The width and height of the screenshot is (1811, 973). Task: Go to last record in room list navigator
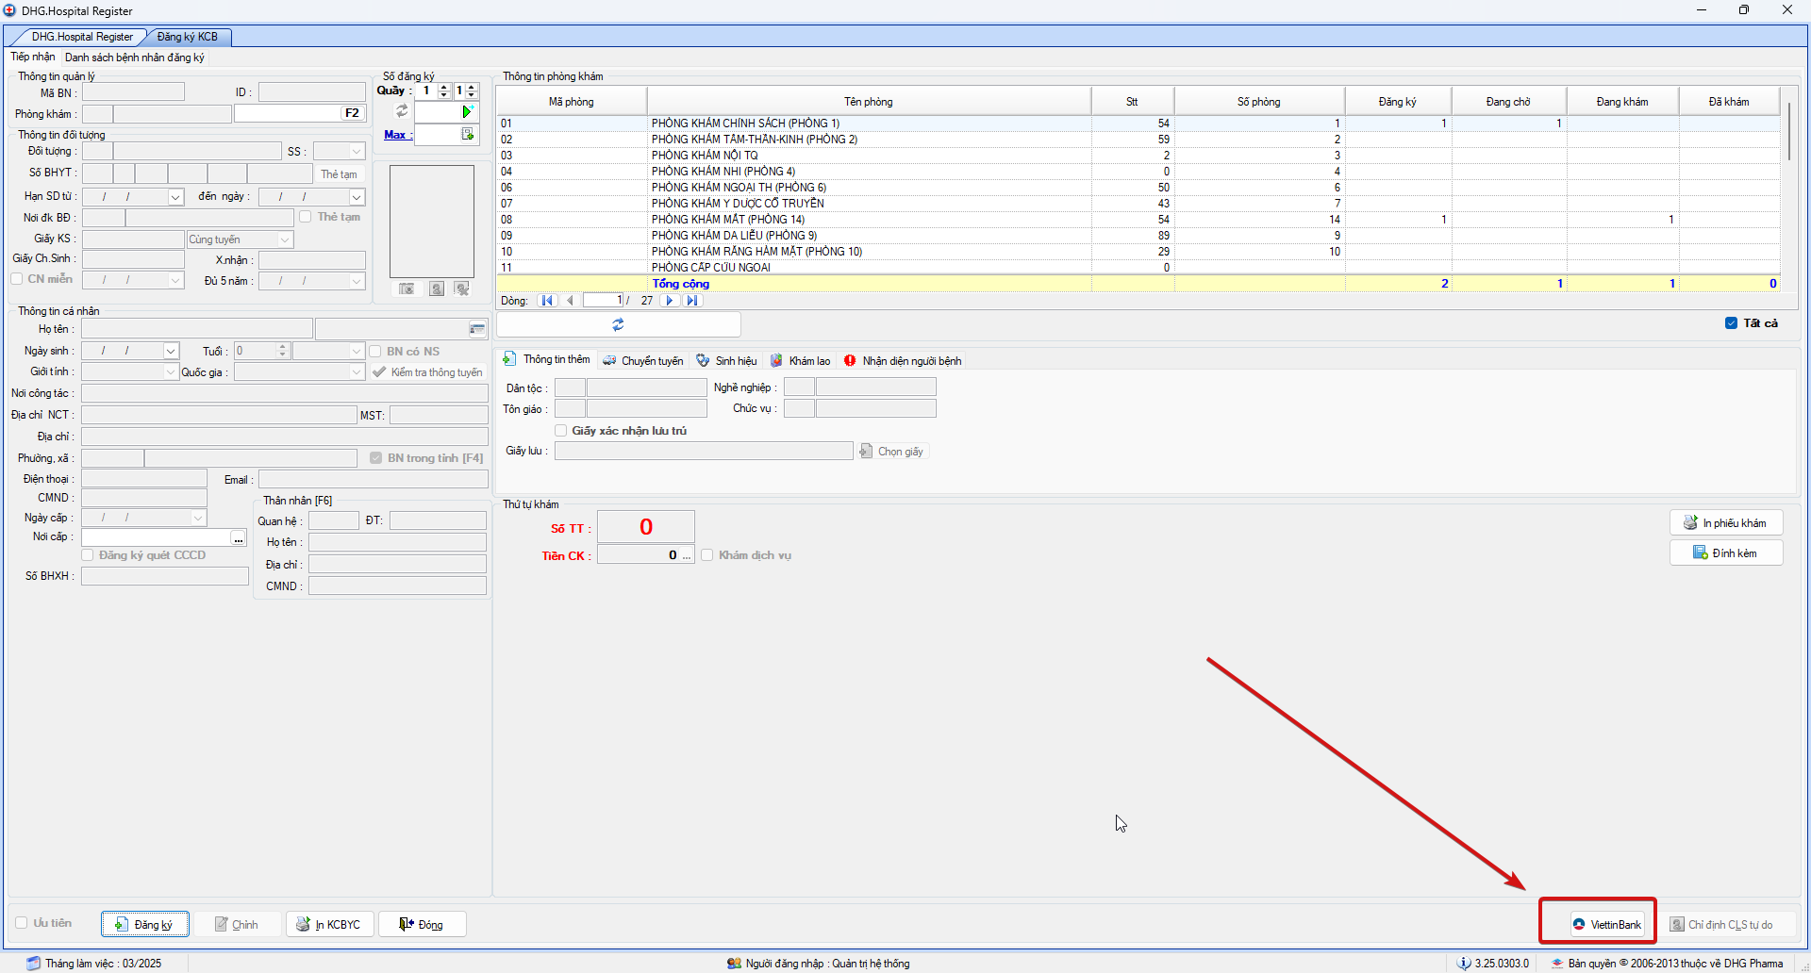(x=692, y=301)
